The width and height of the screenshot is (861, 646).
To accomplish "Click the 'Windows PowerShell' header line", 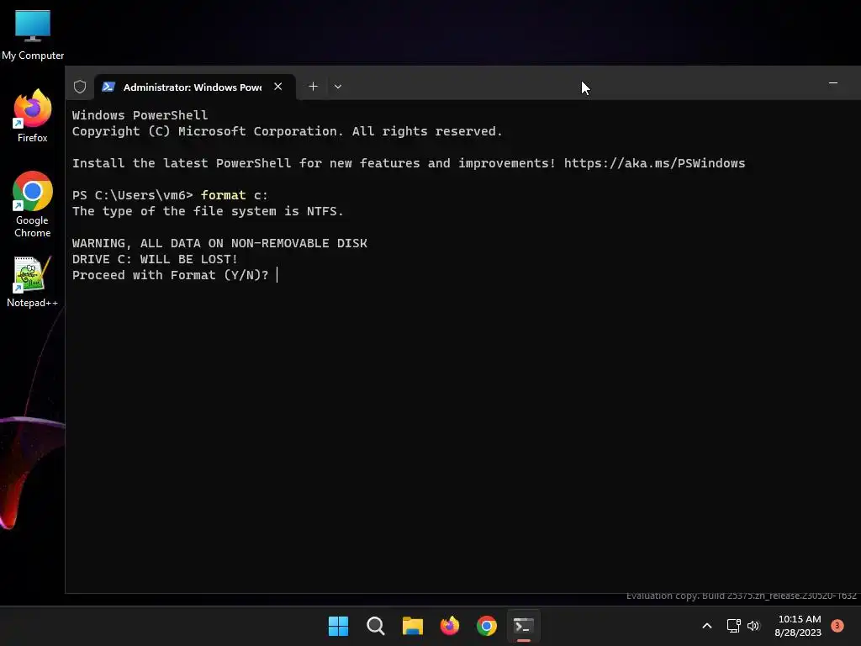I will coord(140,115).
